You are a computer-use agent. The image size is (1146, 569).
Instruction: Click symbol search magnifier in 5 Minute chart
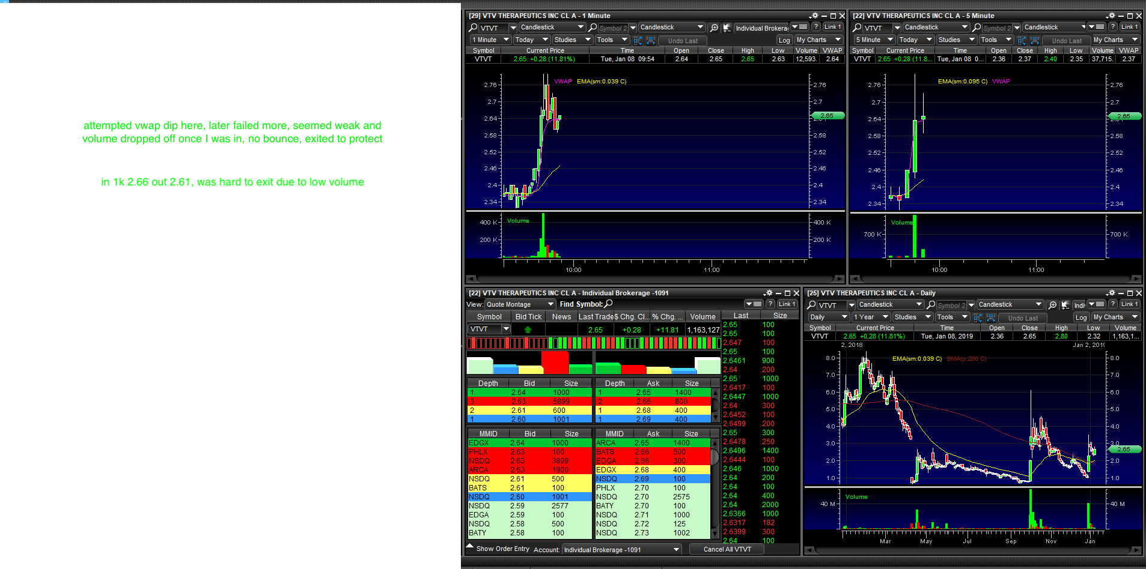[858, 28]
